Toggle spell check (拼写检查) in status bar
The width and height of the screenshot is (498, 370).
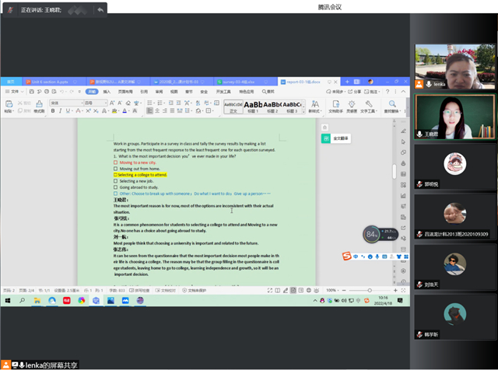[x=139, y=291]
